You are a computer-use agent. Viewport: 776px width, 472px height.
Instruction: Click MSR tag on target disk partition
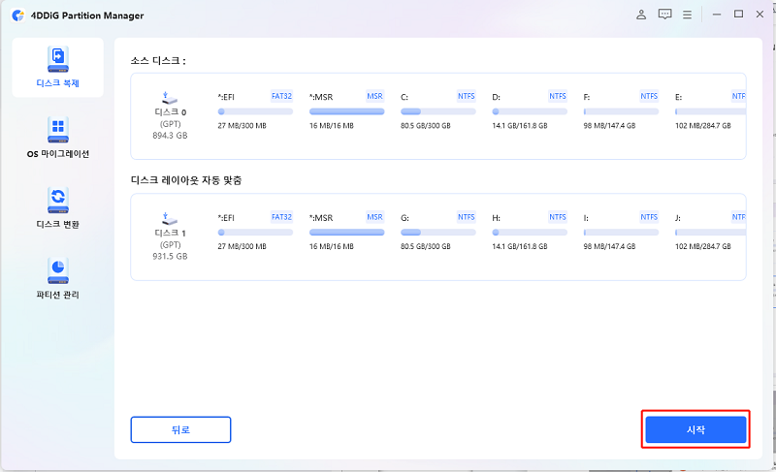pyautogui.click(x=374, y=217)
